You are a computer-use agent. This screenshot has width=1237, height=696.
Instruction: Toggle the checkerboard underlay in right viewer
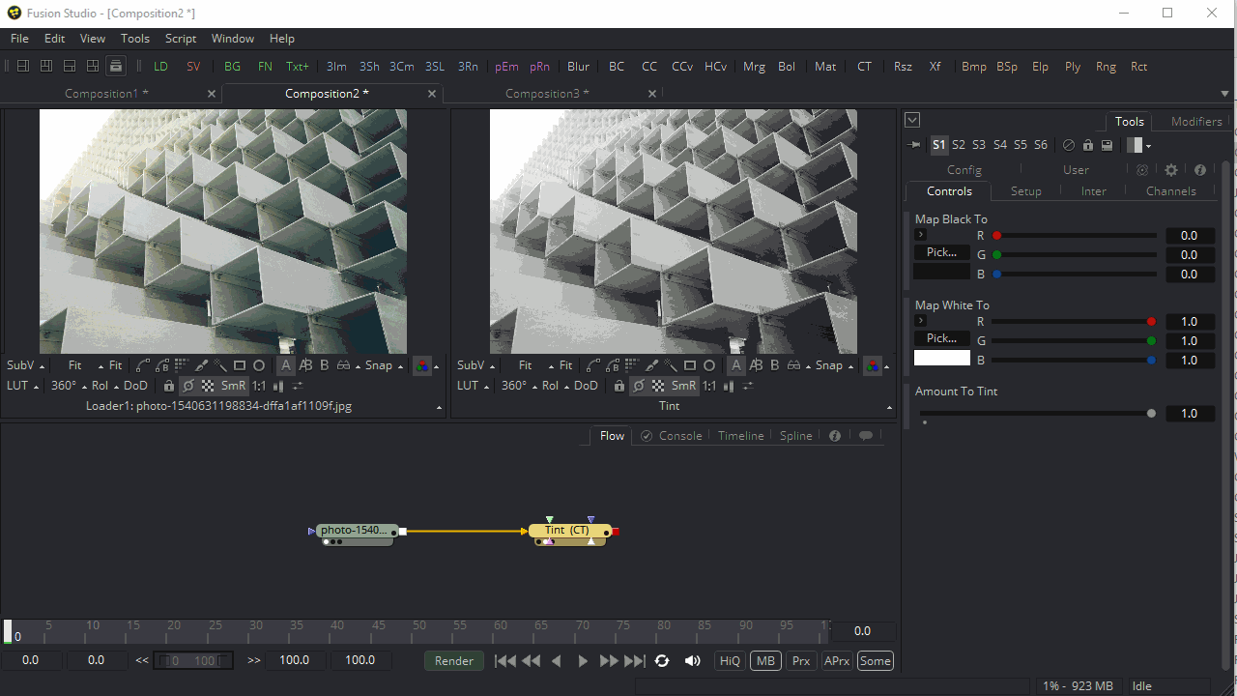(x=658, y=386)
